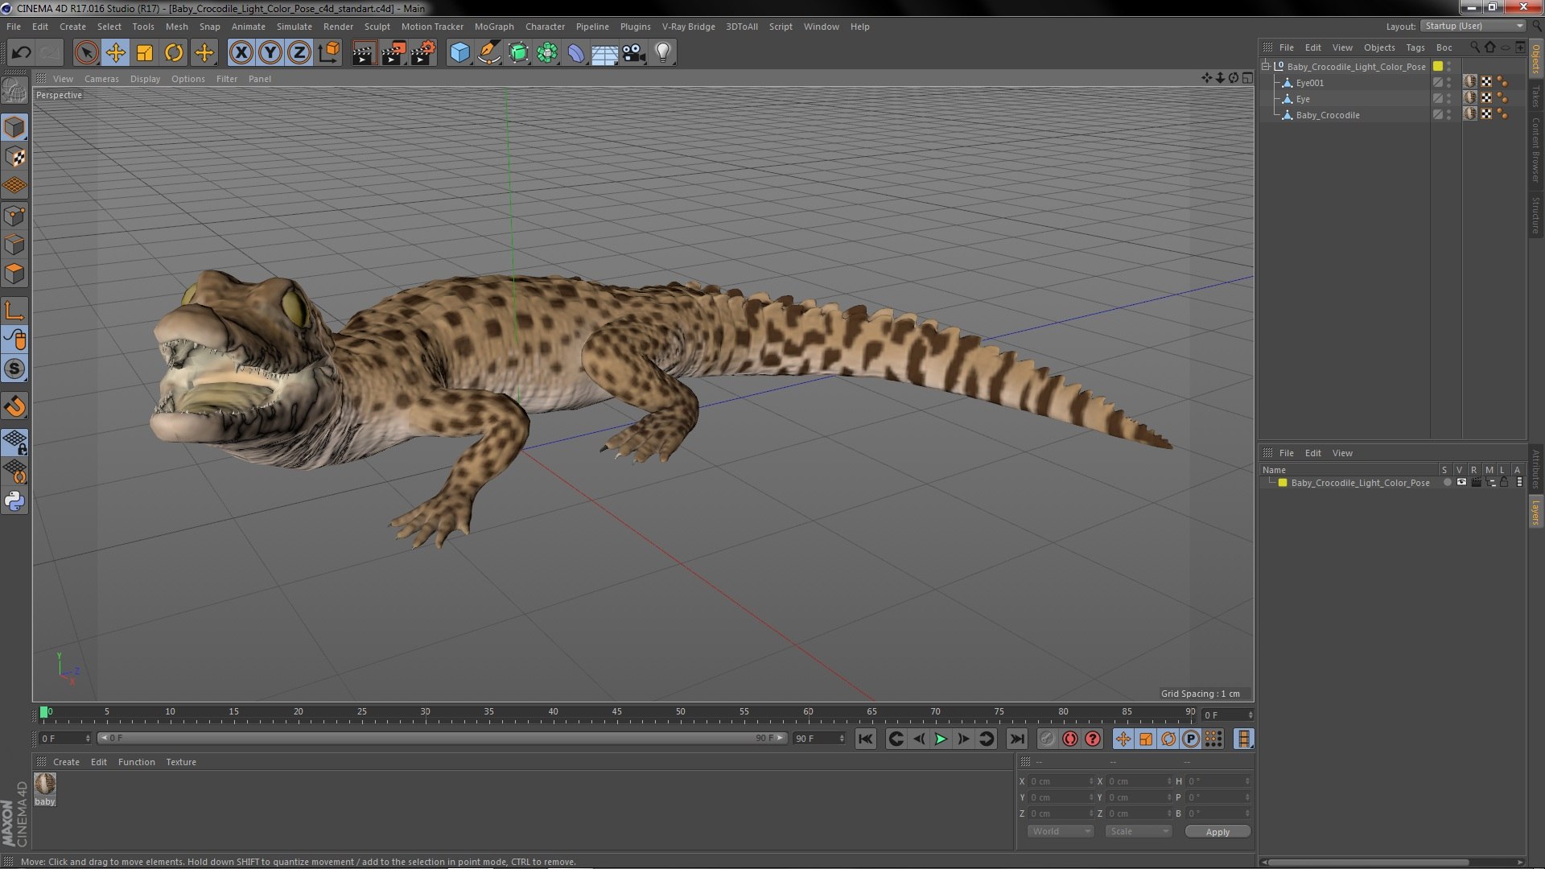Click the Coordinate System icon
The image size is (1545, 869).
[329, 53]
